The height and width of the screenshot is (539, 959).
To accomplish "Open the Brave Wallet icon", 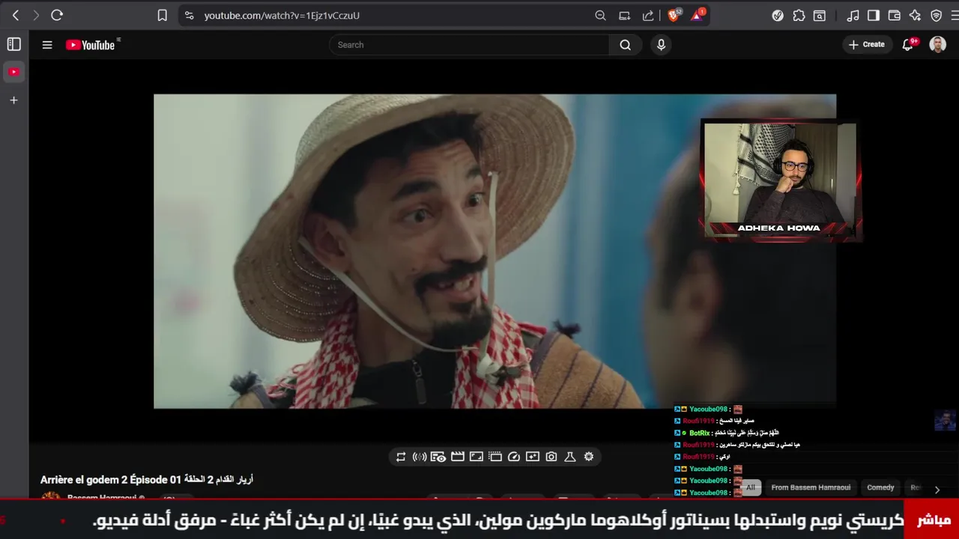I will coord(894,15).
